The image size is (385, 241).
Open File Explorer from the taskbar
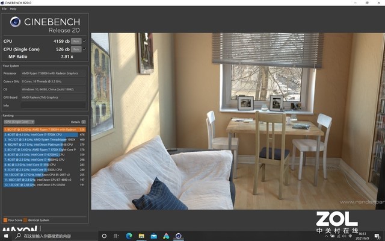(x=141, y=236)
